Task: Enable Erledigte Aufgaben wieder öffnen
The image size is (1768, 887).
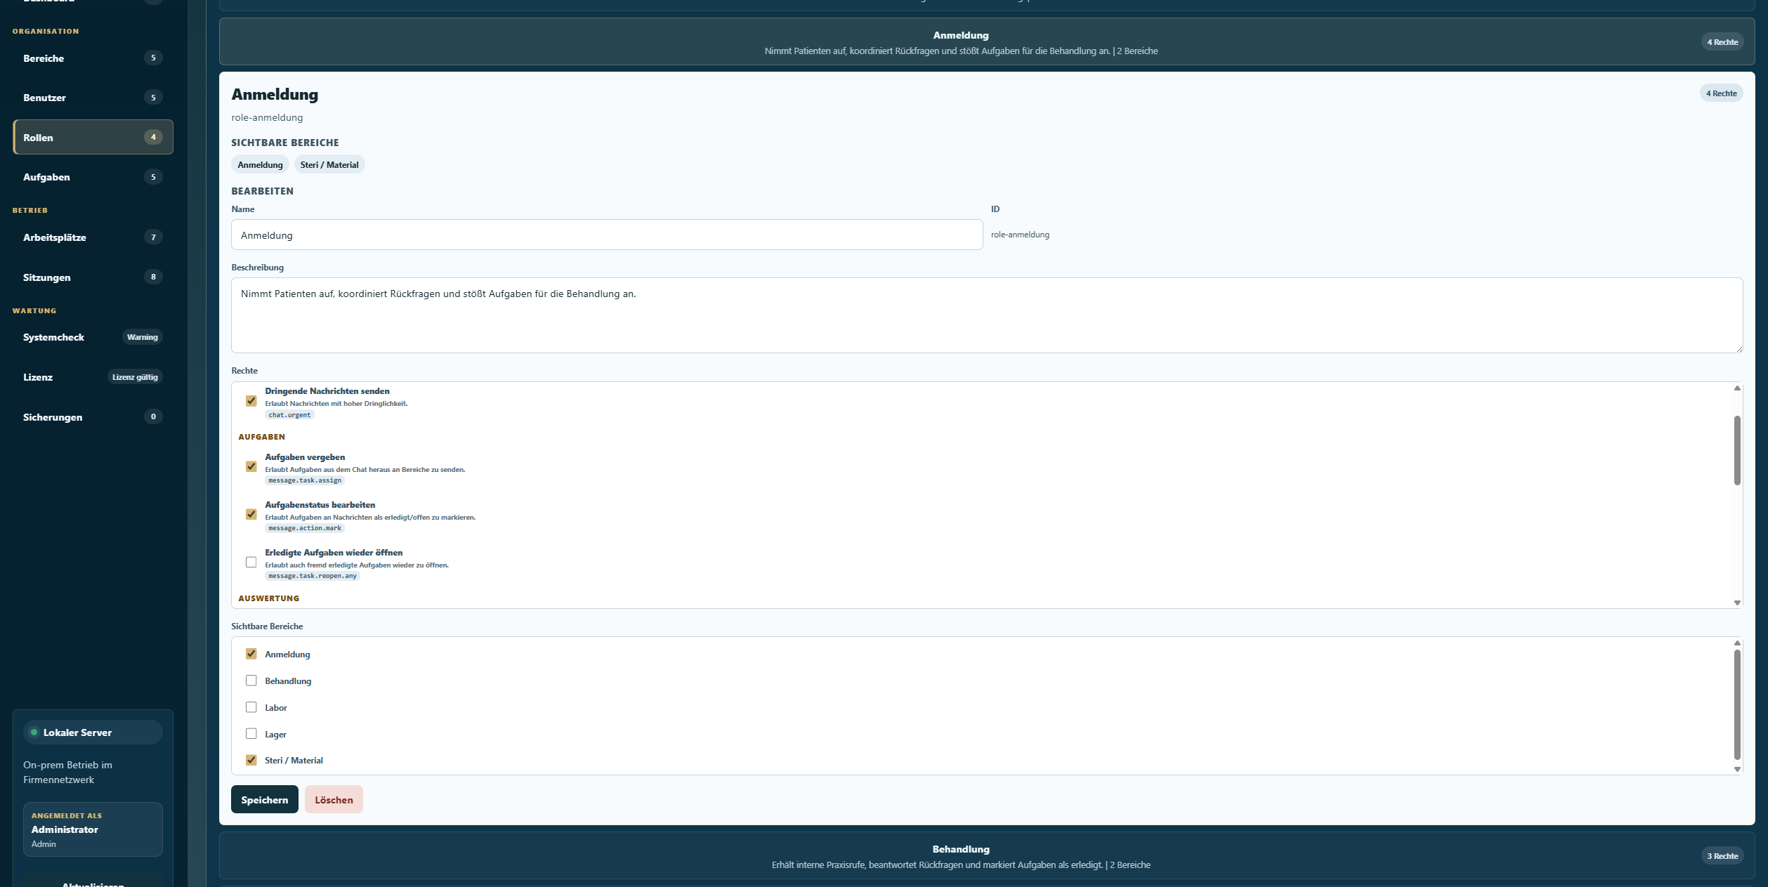Action: [251, 563]
